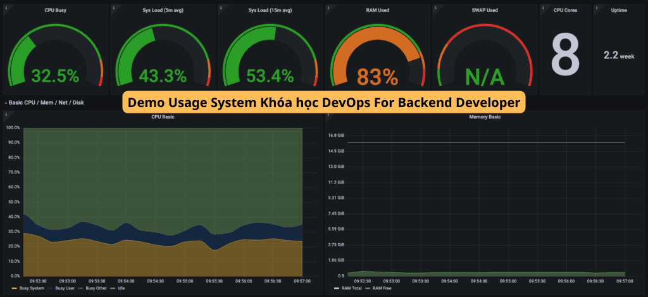Click the N/A SWAP Used gauge value
The width and height of the screenshot is (648, 297).
pos(485,76)
